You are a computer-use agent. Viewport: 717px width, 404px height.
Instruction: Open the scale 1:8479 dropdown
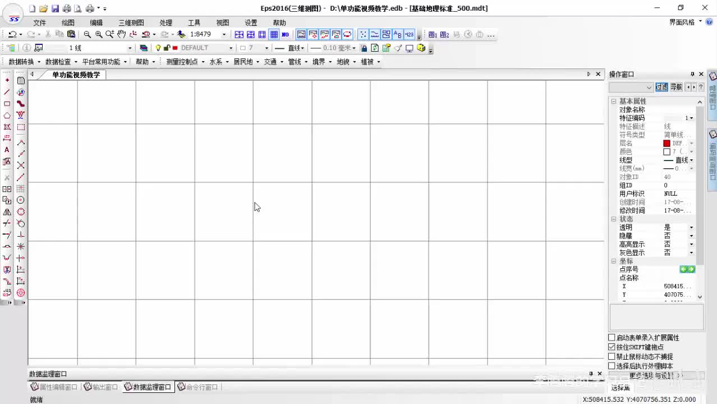tap(224, 34)
